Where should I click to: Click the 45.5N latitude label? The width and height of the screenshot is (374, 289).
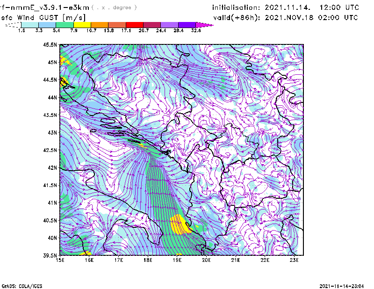point(50,44)
